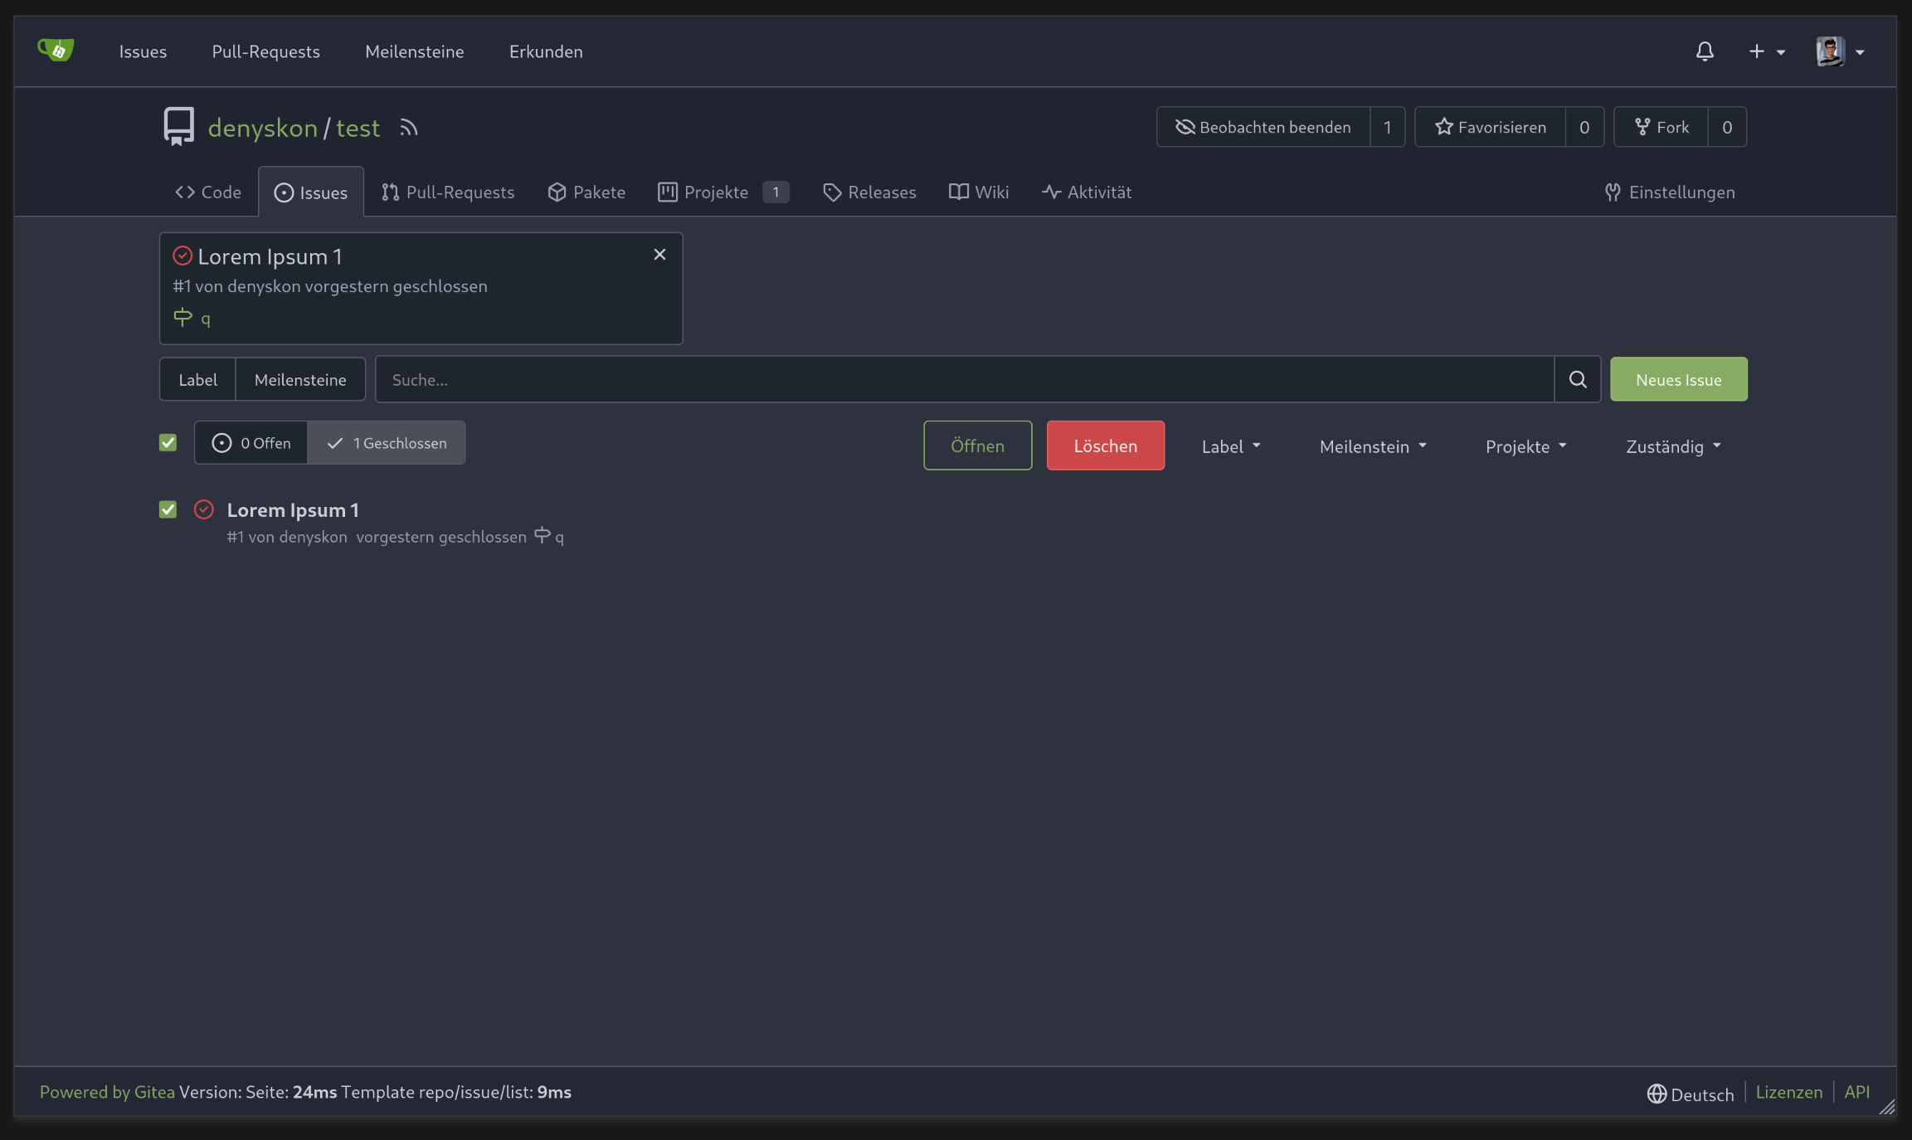Focus the Suche search field
1912x1140 pixels.
(x=964, y=379)
